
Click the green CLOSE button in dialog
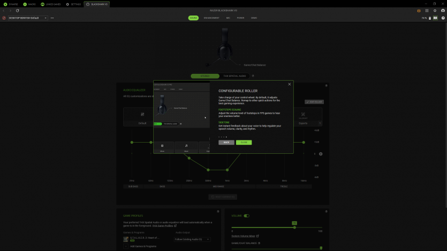[244, 143]
